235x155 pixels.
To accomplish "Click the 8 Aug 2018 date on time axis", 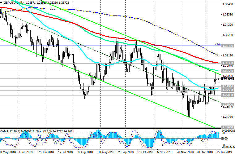I will [x=85, y=153].
